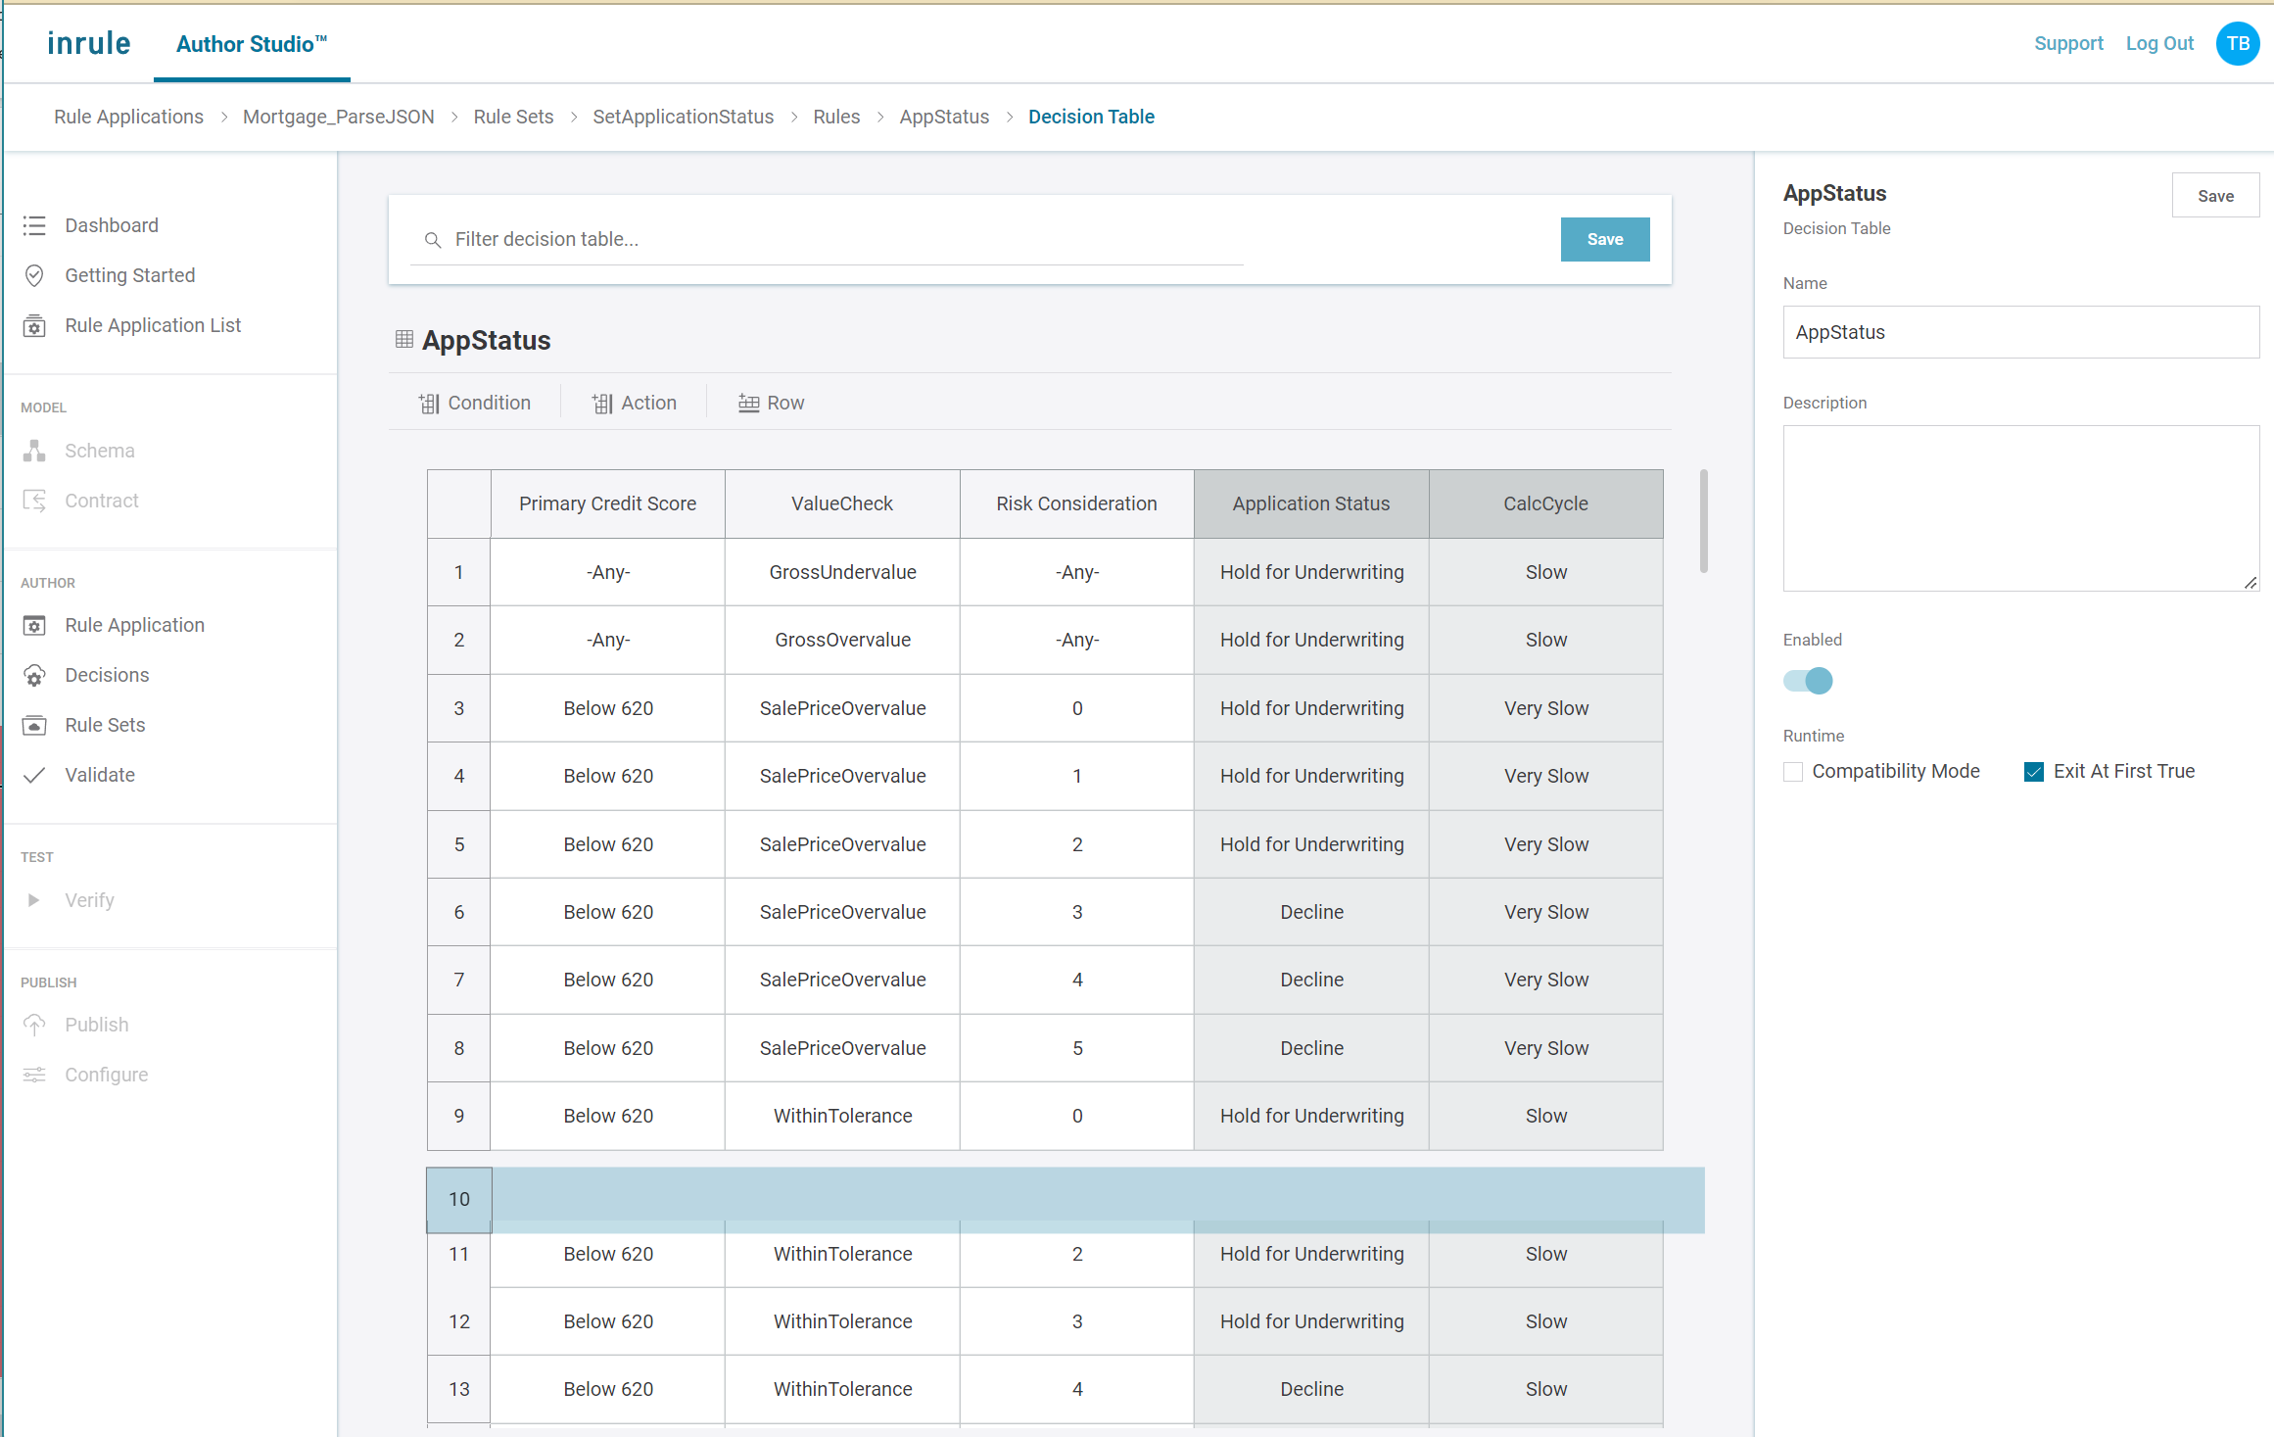Click the Rule Sets icon in sidebar
Viewport: 2274px width, 1437px height.
[x=34, y=725]
